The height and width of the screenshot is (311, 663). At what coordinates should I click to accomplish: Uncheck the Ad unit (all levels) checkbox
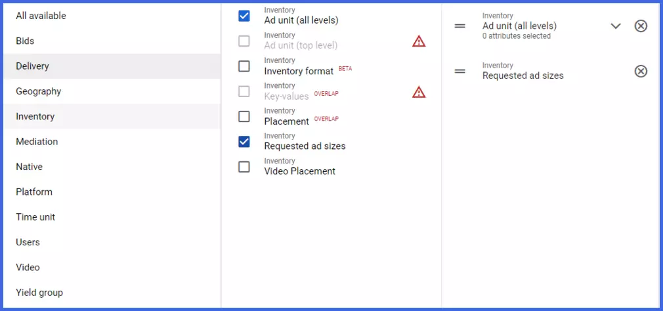click(x=244, y=16)
